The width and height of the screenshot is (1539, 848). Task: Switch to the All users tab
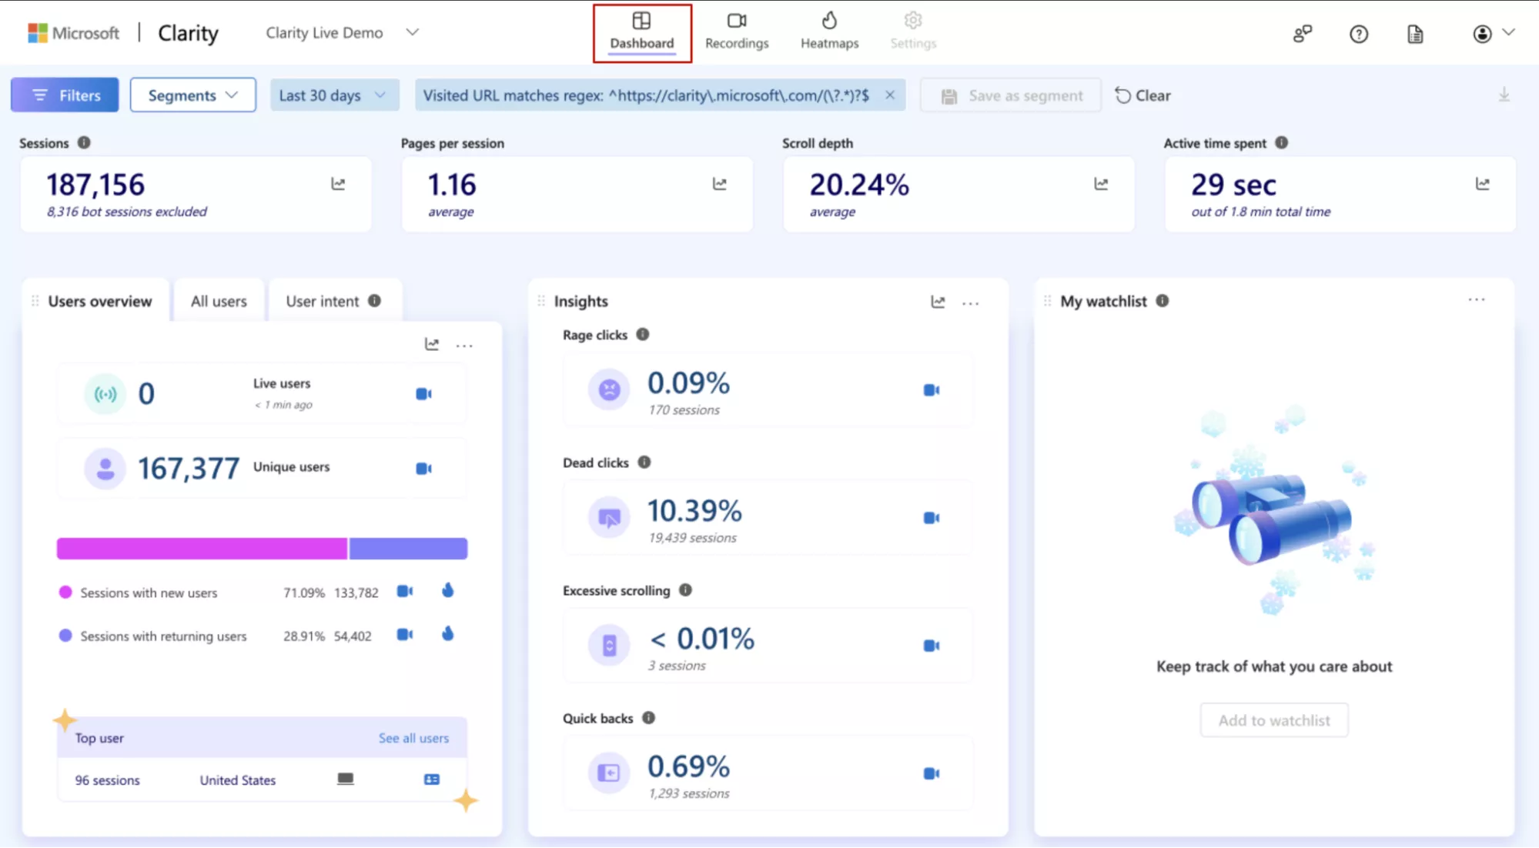[219, 302]
